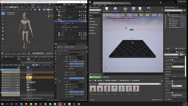Toggle the Offset checkbox in Copy Location

click(70, 69)
